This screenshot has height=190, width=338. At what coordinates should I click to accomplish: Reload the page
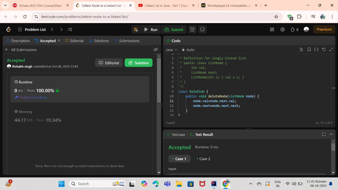click(x=25, y=17)
